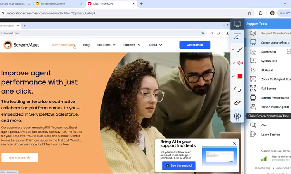This screenshot has height=174, width=291.
Task: Click the Leave Session exit icon
Action: pos(253,134)
